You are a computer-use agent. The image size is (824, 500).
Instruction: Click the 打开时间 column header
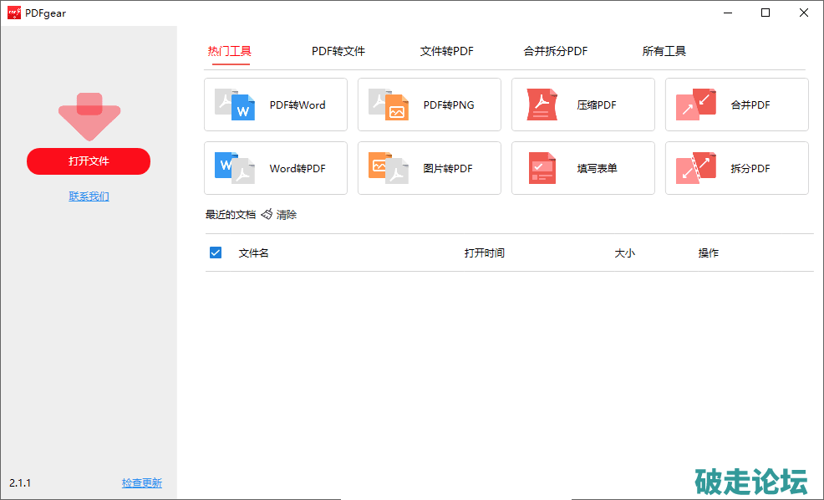pyautogui.click(x=485, y=253)
